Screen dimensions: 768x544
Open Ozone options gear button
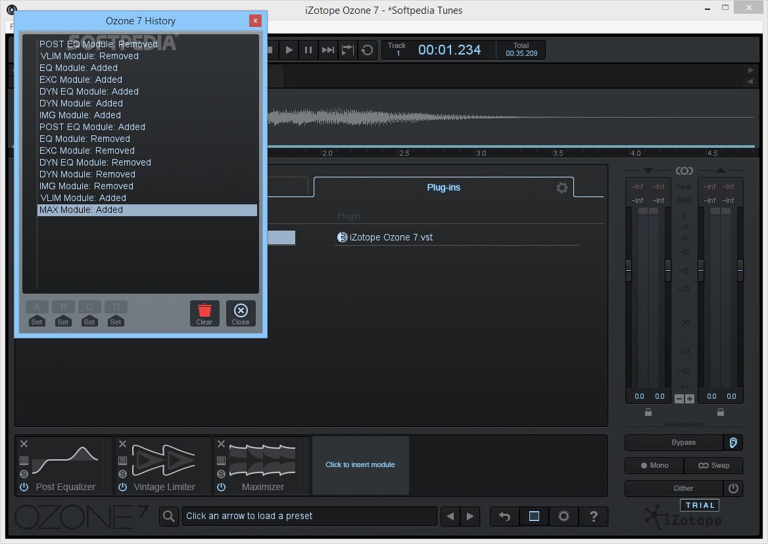564,516
